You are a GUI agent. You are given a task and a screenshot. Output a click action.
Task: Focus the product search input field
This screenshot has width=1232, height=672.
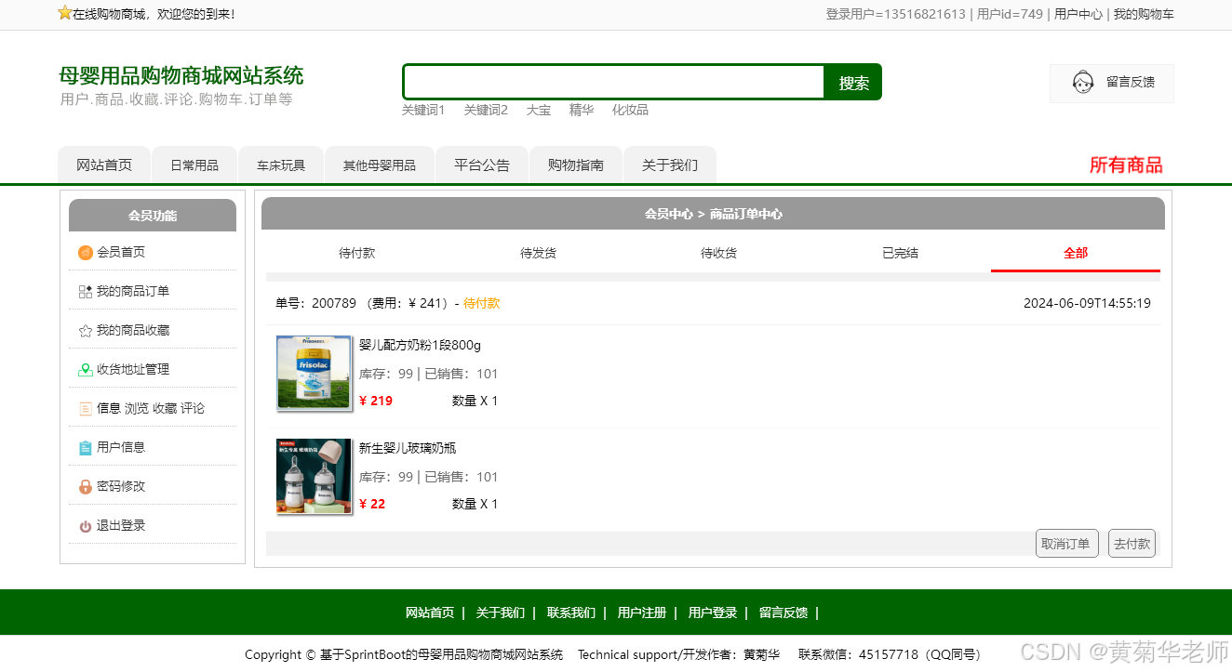(x=614, y=82)
